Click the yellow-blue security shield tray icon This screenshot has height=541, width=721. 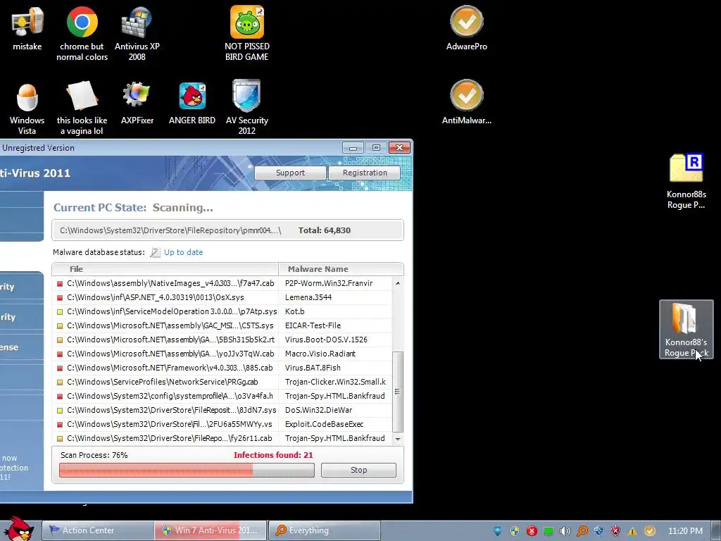(x=515, y=531)
